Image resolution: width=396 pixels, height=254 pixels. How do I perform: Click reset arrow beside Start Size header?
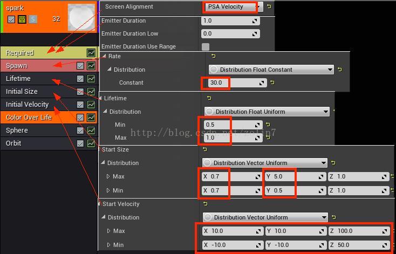[205, 149]
